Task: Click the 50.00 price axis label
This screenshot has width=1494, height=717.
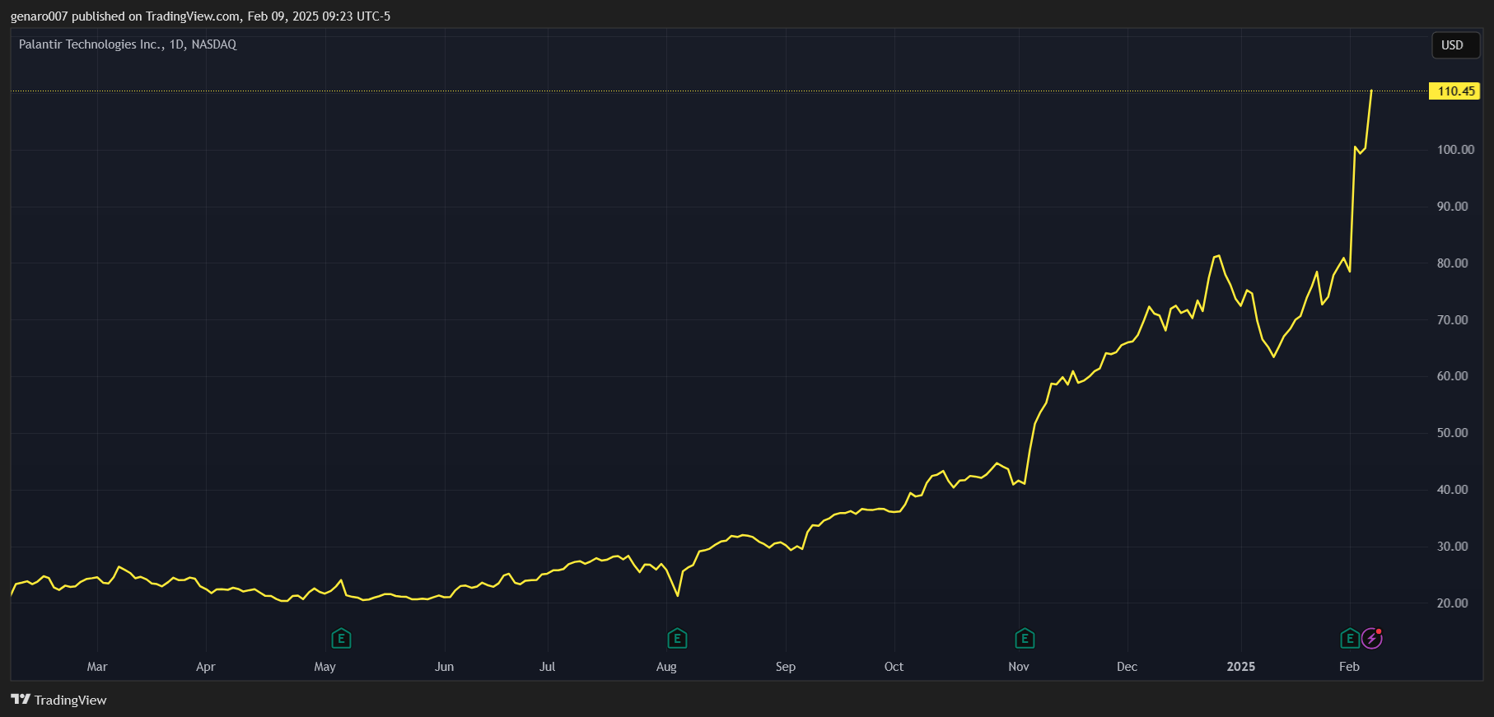Action: pyautogui.click(x=1452, y=433)
